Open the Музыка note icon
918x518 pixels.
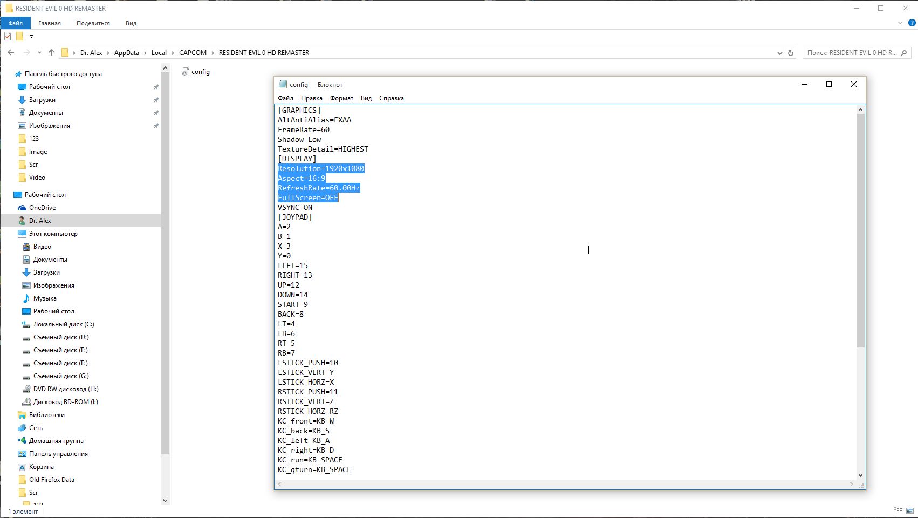(26, 298)
